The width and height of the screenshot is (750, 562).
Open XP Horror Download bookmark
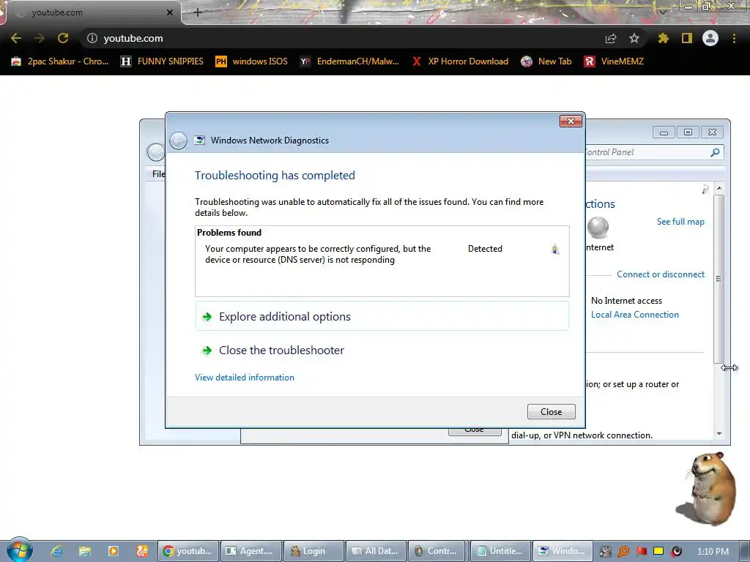[x=460, y=61]
